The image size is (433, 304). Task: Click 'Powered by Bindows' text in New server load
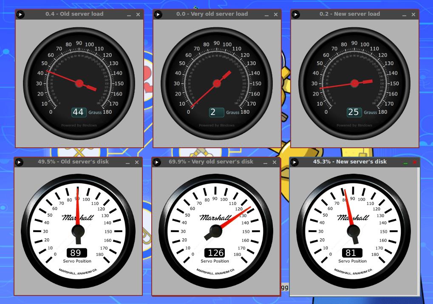(x=354, y=126)
